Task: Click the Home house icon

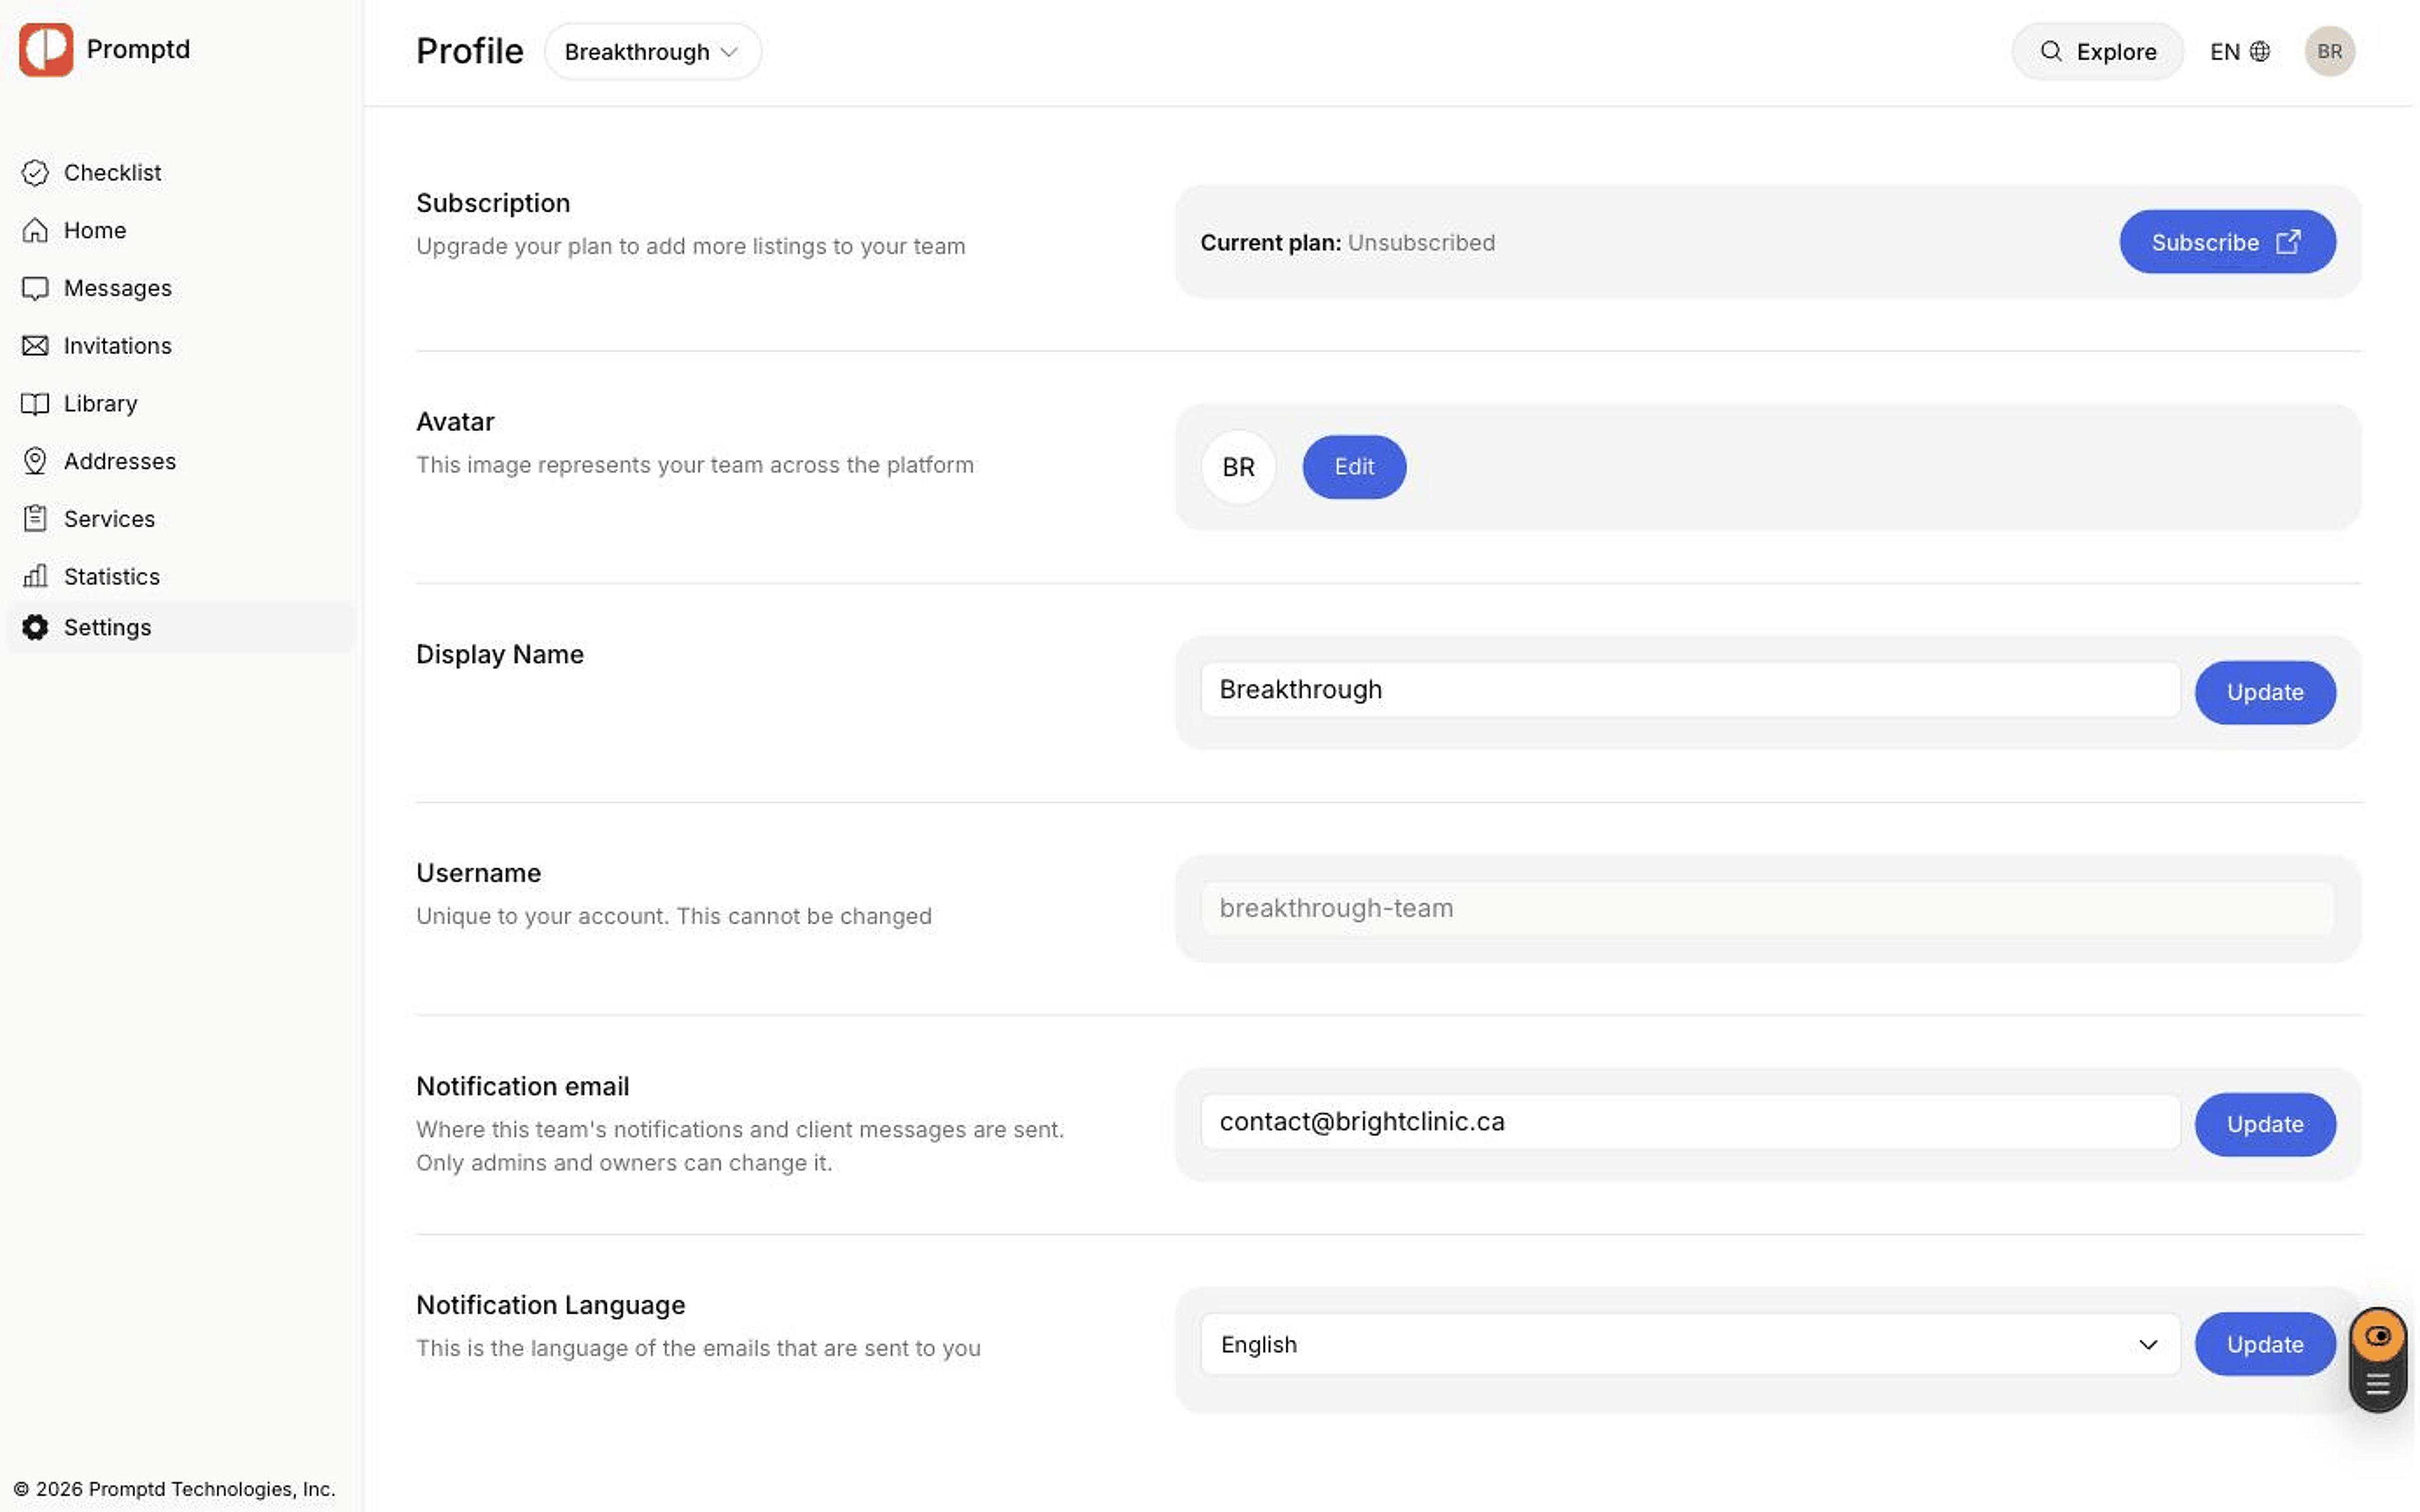Action: (x=35, y=230)
